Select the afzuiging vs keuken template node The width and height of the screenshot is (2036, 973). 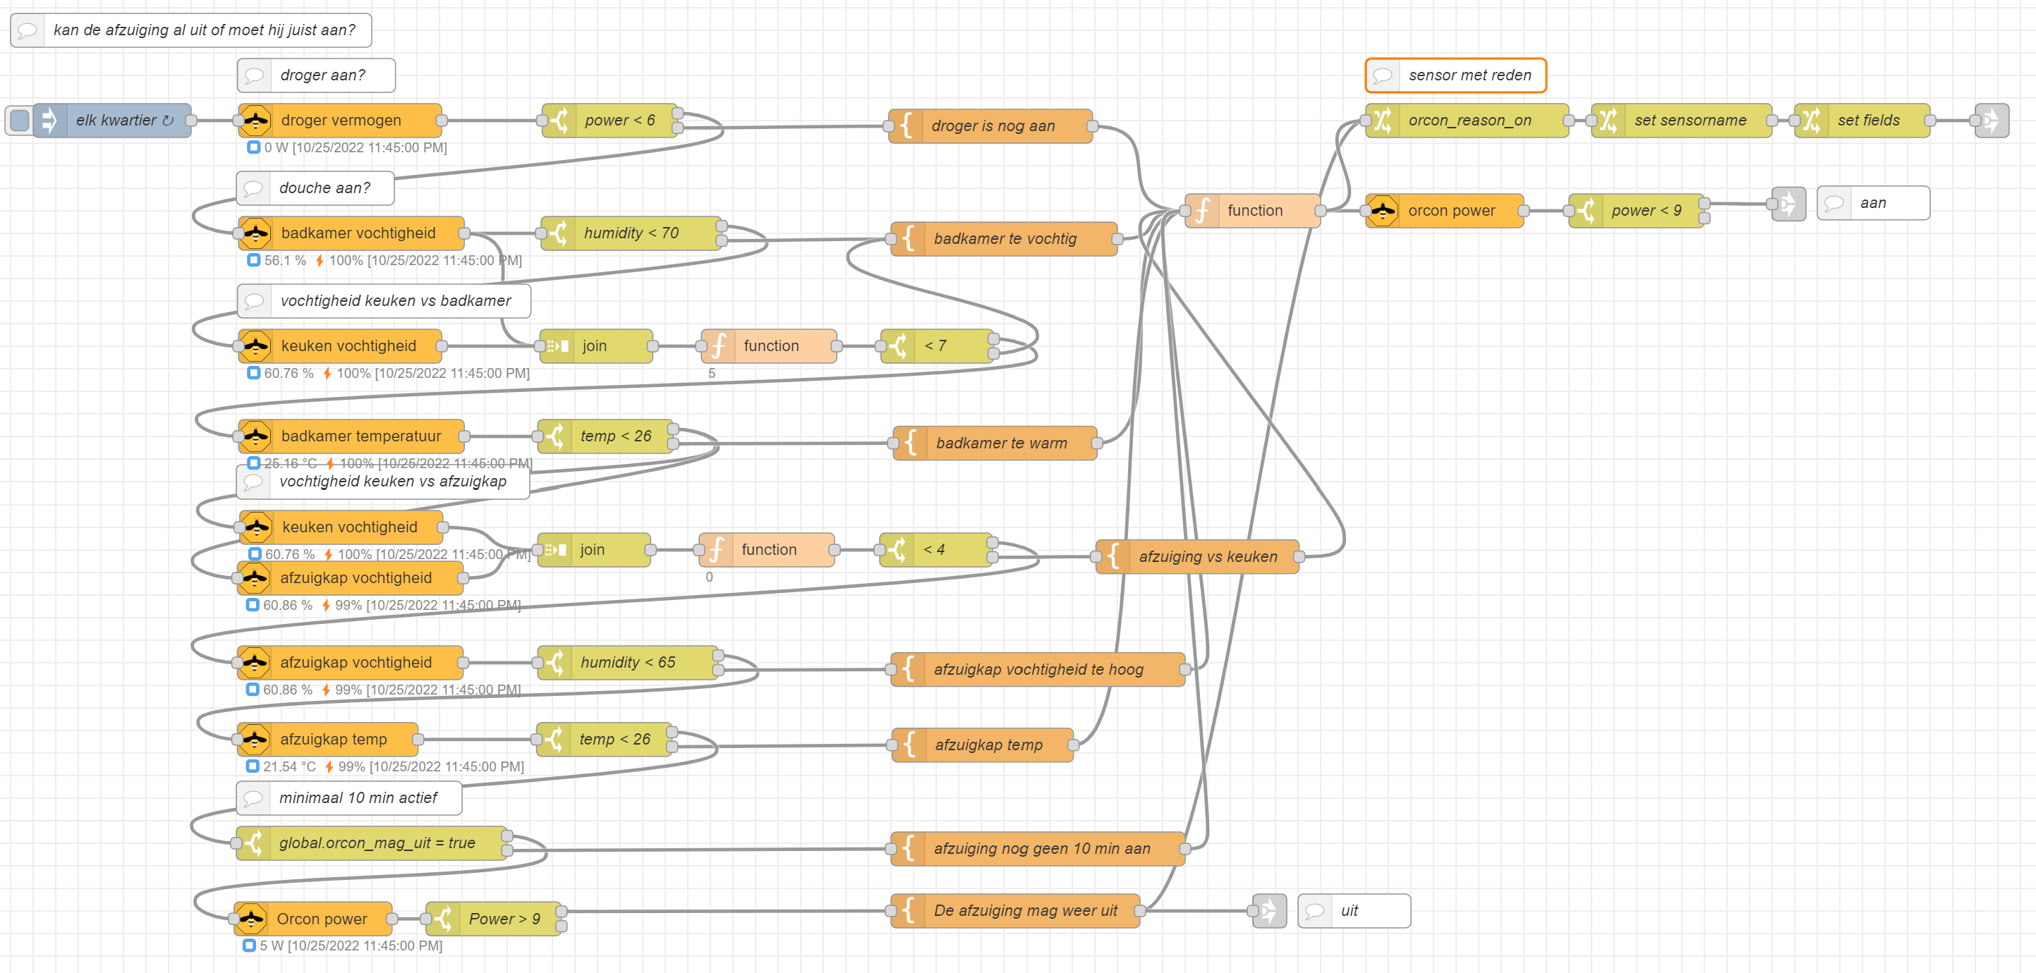(x=1197, y=557)
